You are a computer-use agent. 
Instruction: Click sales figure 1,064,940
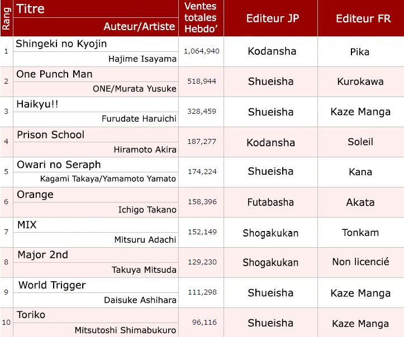pyautogui.click(x=202, y=51)
